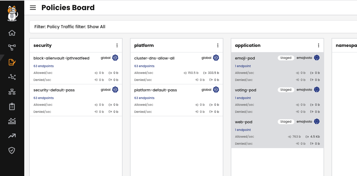Click the platform tier header title

tap(144, 45)
